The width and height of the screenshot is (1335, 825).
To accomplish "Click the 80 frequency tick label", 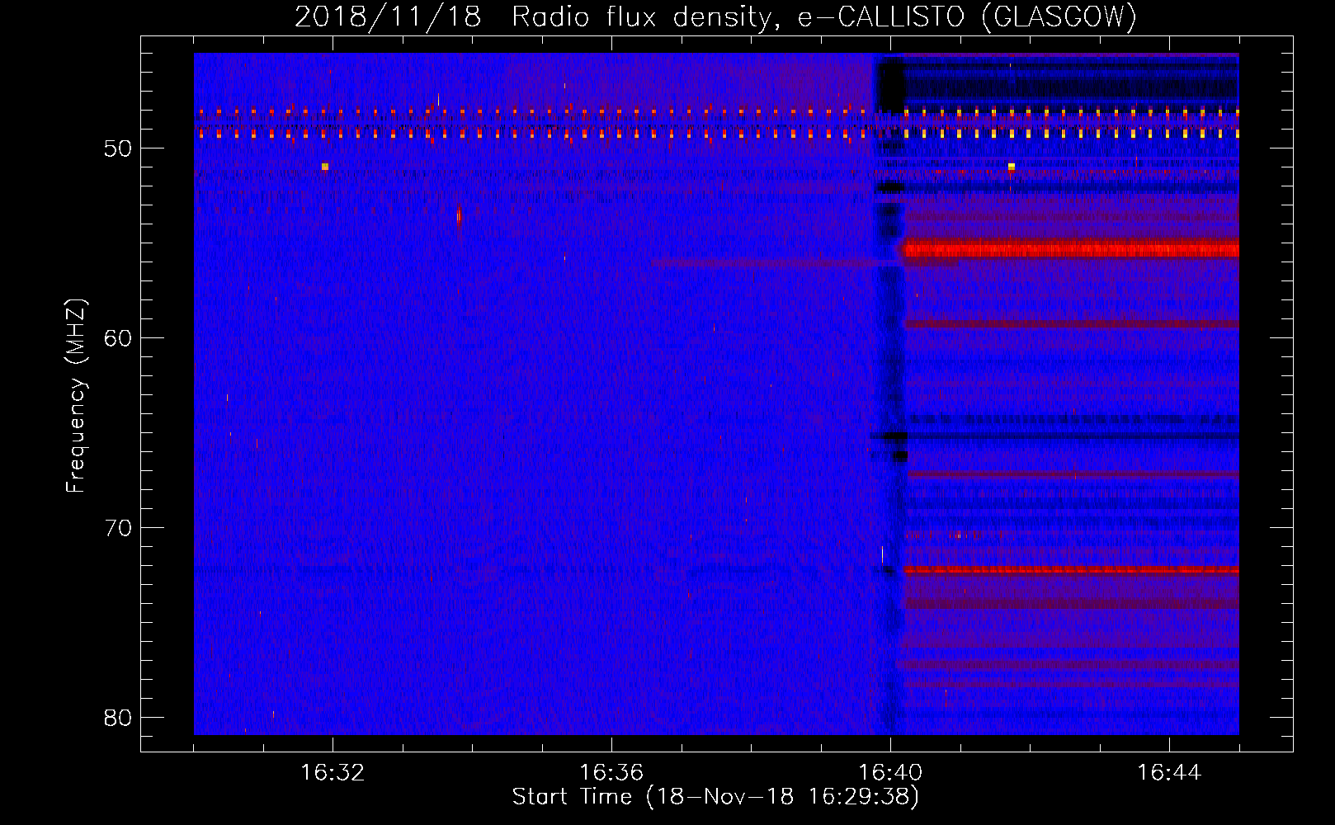I will pos(119,717).
